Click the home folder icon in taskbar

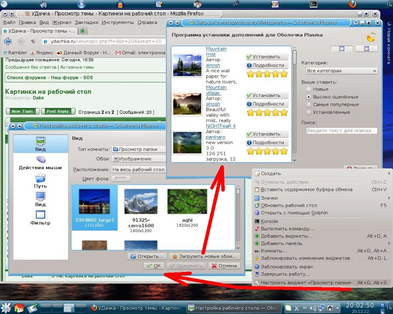(x=19, y=308)
